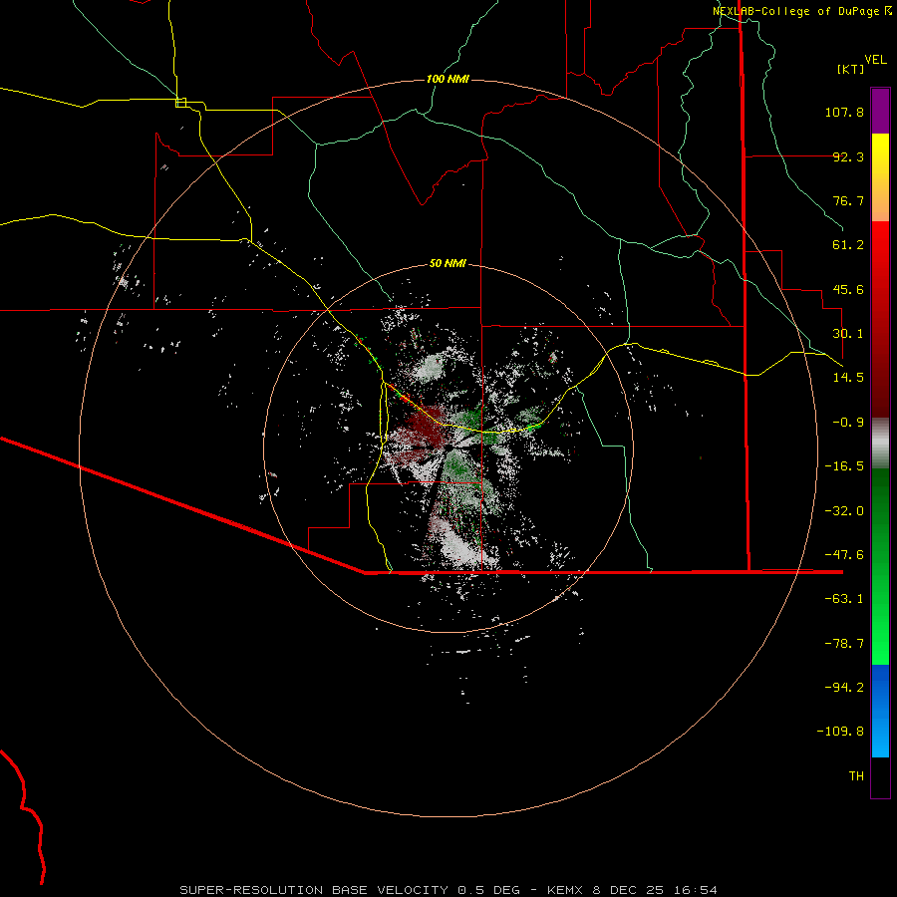Screen dimensions: 897x897
Task: Select the -109.8 legend value
Action: click(x=840, y=732)
